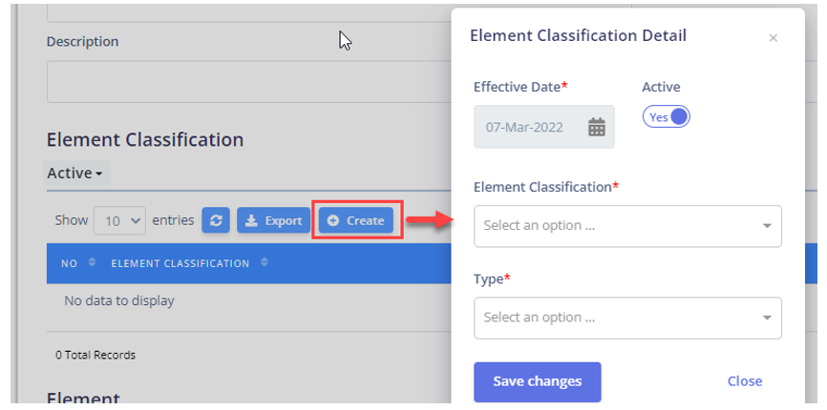Viewport: 827px width, 410px height.
Task: Click the Export button label
Action: 284,221
